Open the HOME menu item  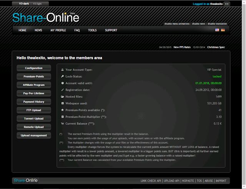point(22,30)
